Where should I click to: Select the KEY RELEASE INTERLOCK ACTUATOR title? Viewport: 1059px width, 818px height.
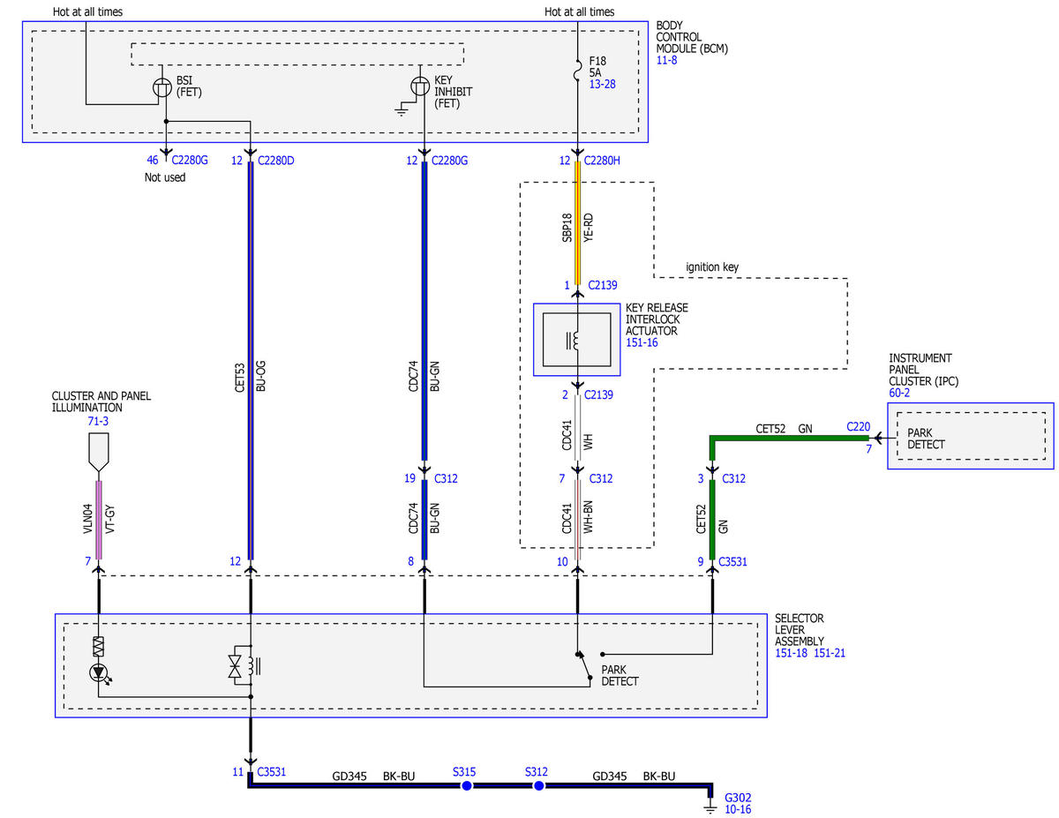[x=657, y=319]
